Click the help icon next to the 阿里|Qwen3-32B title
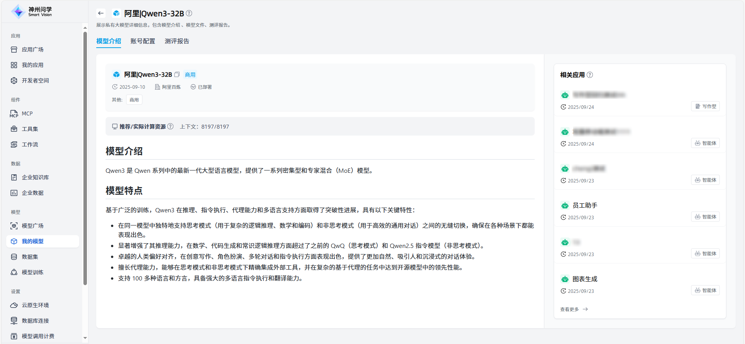Screen dimensions: 745x344 (189, 13)
